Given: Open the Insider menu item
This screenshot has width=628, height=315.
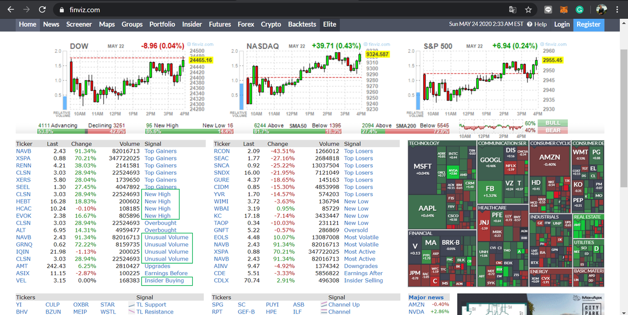Looking at the screenshot, I should 192,25.
